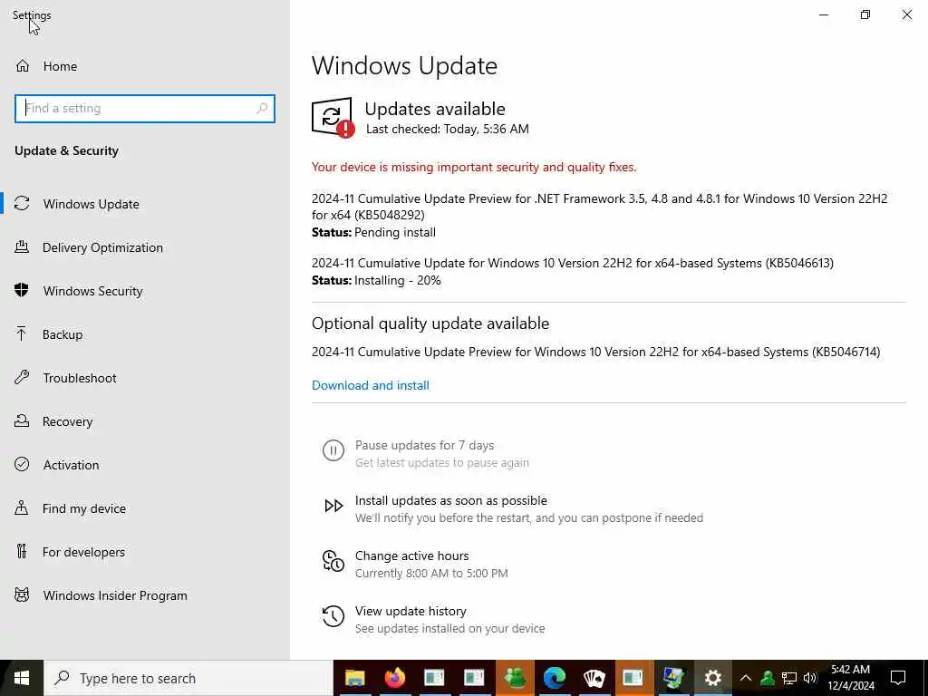The image size is (928, 696).
Task: Click the Update & Security heading
Action: click(x=66, y=151)
